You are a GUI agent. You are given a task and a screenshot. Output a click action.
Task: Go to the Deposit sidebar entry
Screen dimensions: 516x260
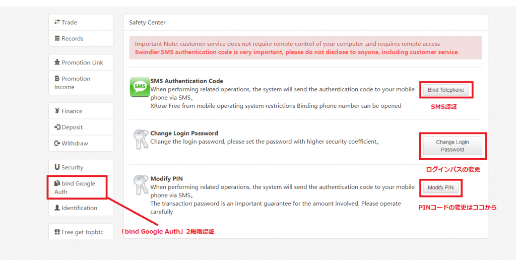coord(81,127)
